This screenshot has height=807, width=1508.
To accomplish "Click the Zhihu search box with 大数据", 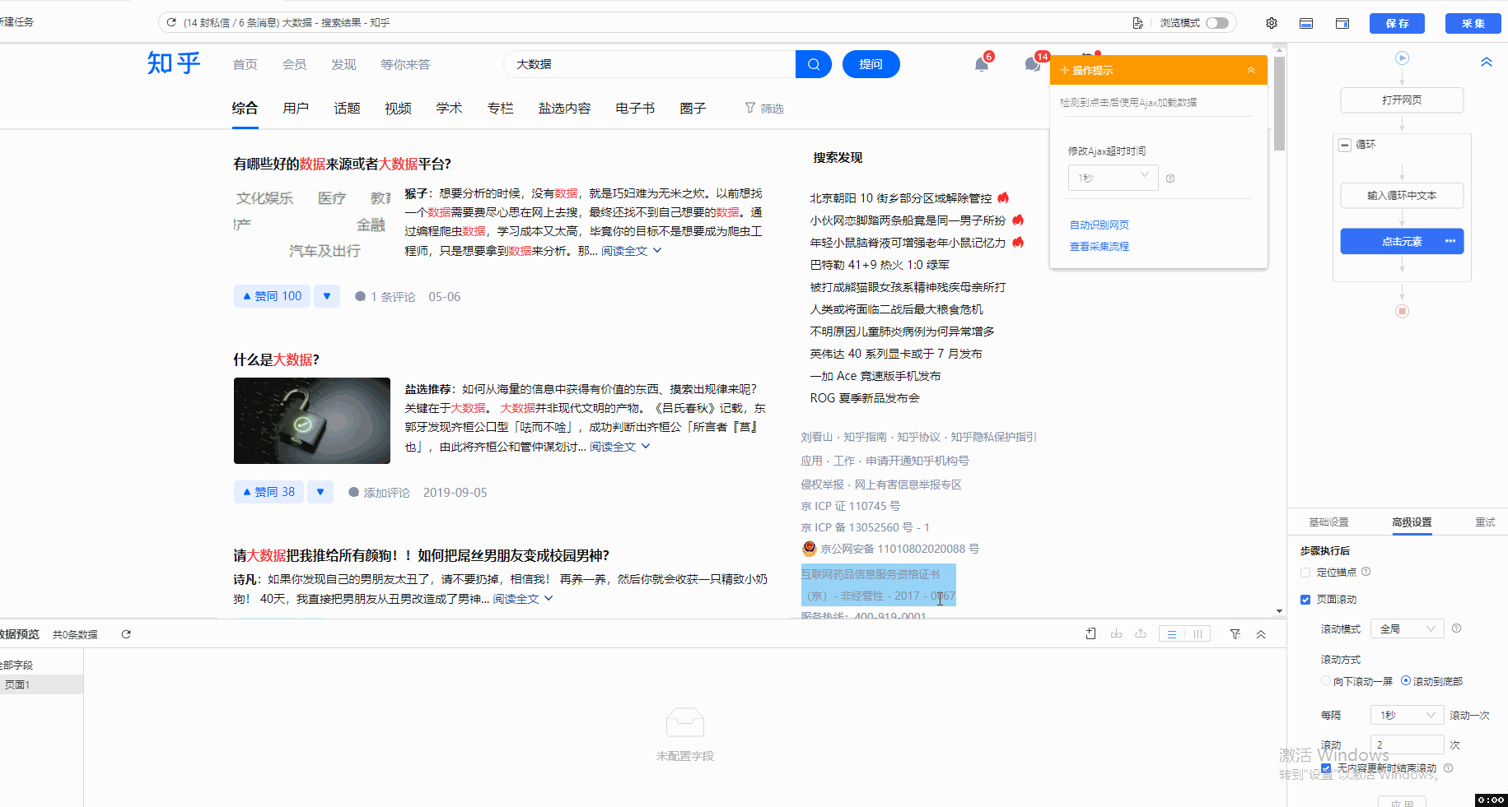I will 649,64.
